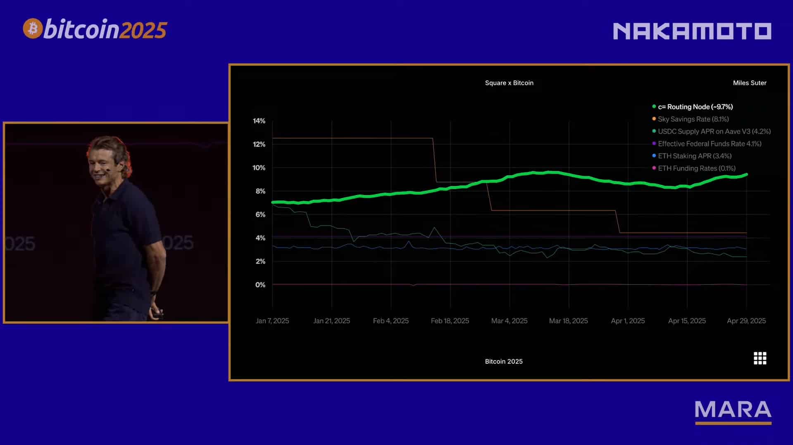793x445 pixels.
Task: Click the Miles Suter name label
Action: pos(750,83)
